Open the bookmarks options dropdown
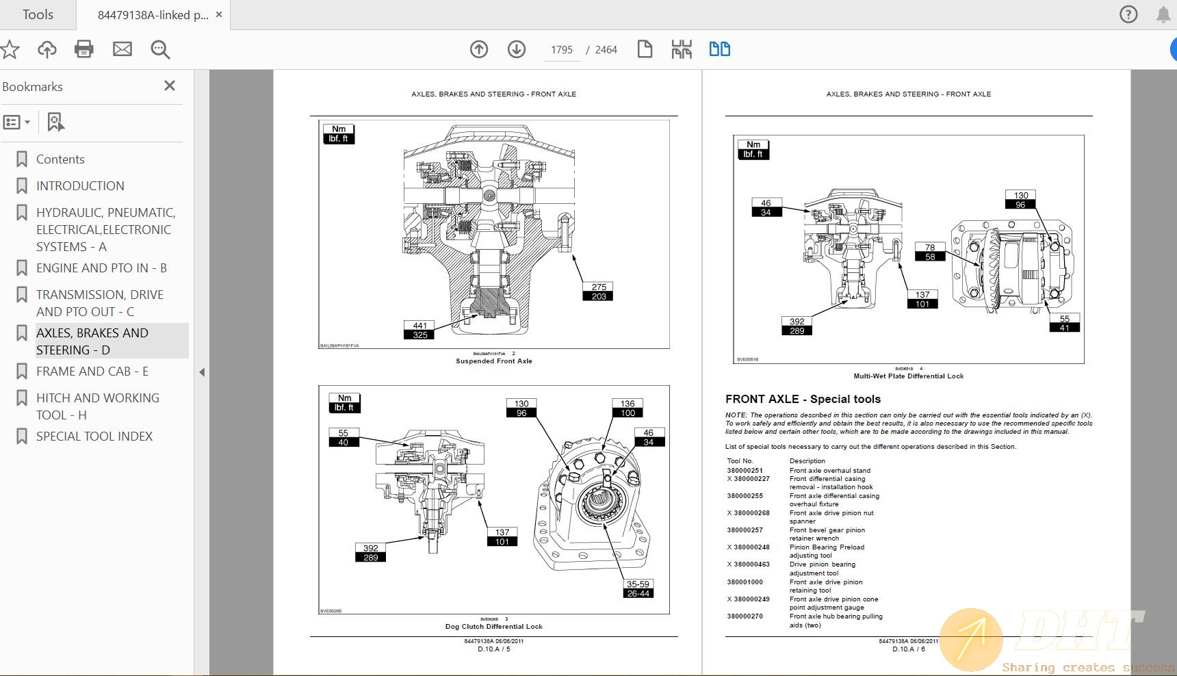Image resolution: width=1177 pixels, height=676 pixels. [17, 122]
